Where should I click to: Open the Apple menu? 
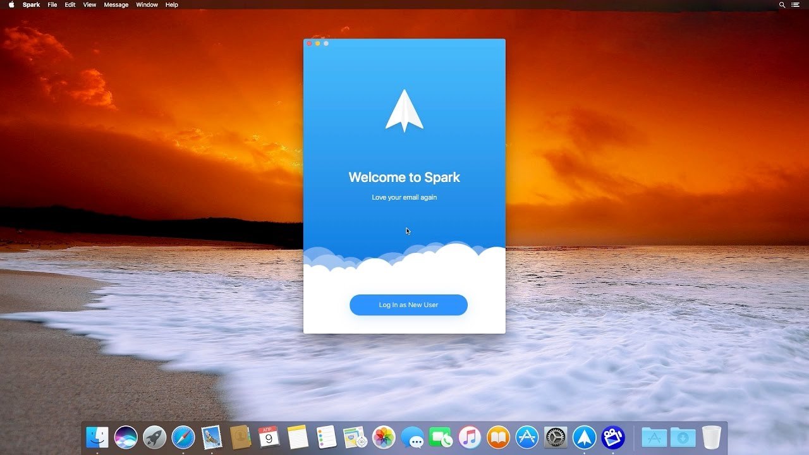point(11,4)
